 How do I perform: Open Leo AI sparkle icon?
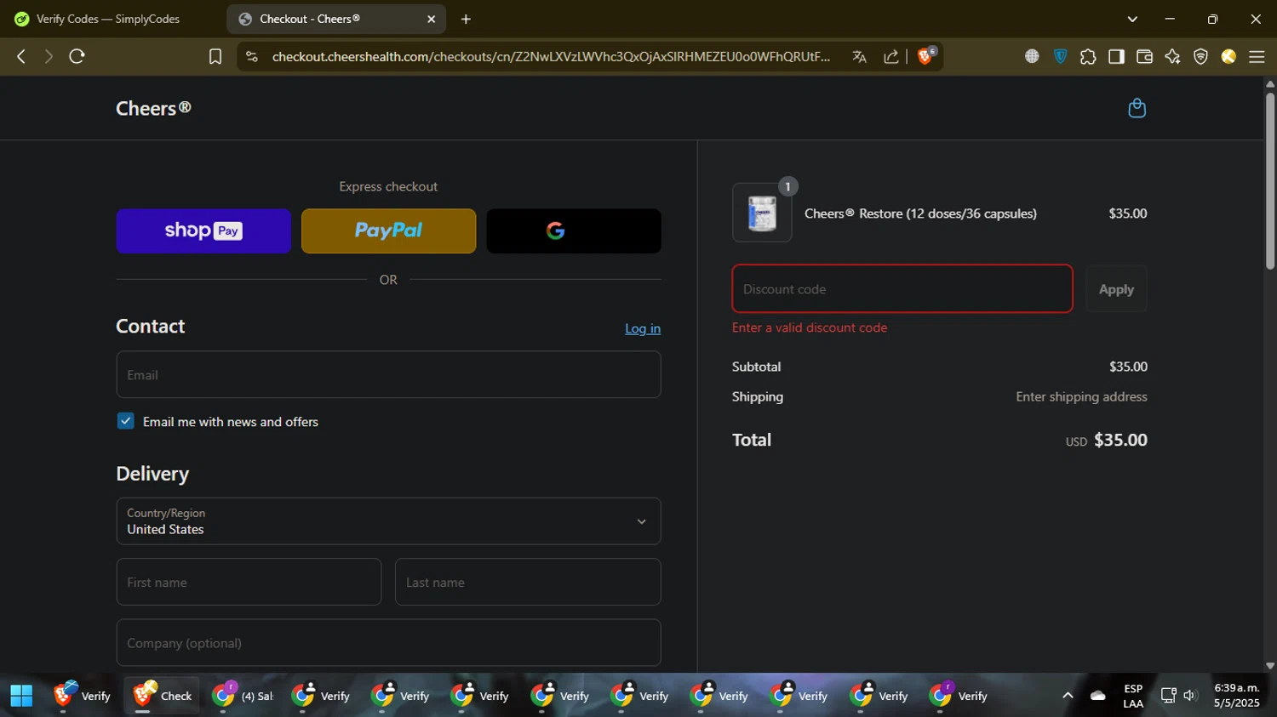point(1172,56)
